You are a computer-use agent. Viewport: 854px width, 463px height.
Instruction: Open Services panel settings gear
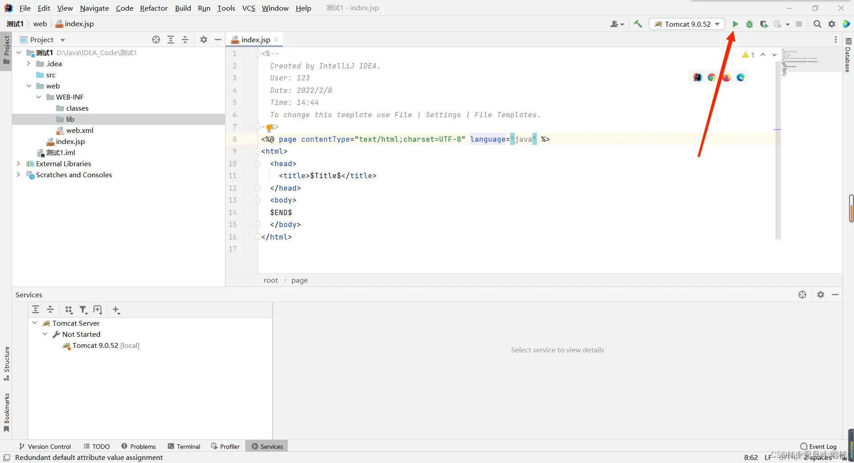[x=821, y=295]
